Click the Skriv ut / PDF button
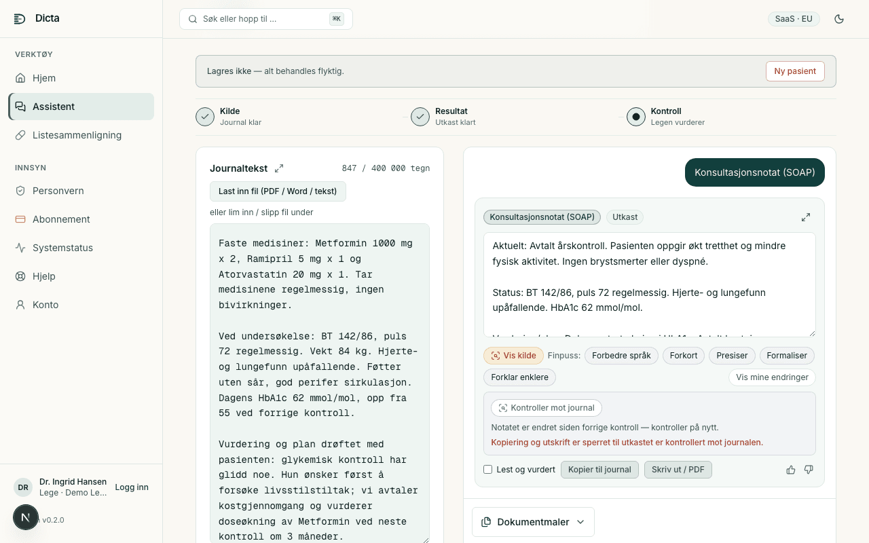The height and width of the screenshot is (543, 869). (678, 470)
